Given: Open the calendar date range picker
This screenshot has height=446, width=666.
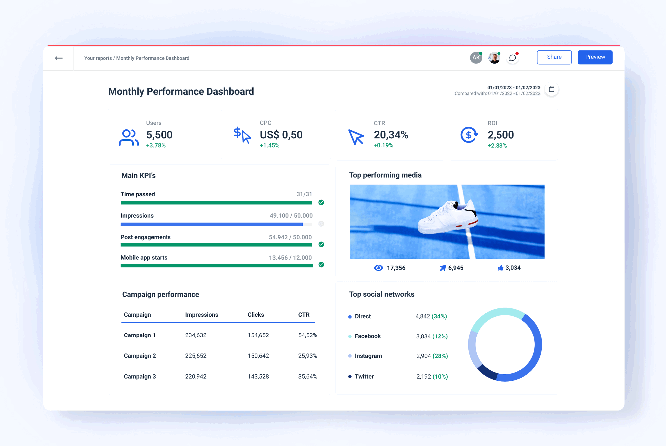Looking at the screenshot, I should 551,89.
